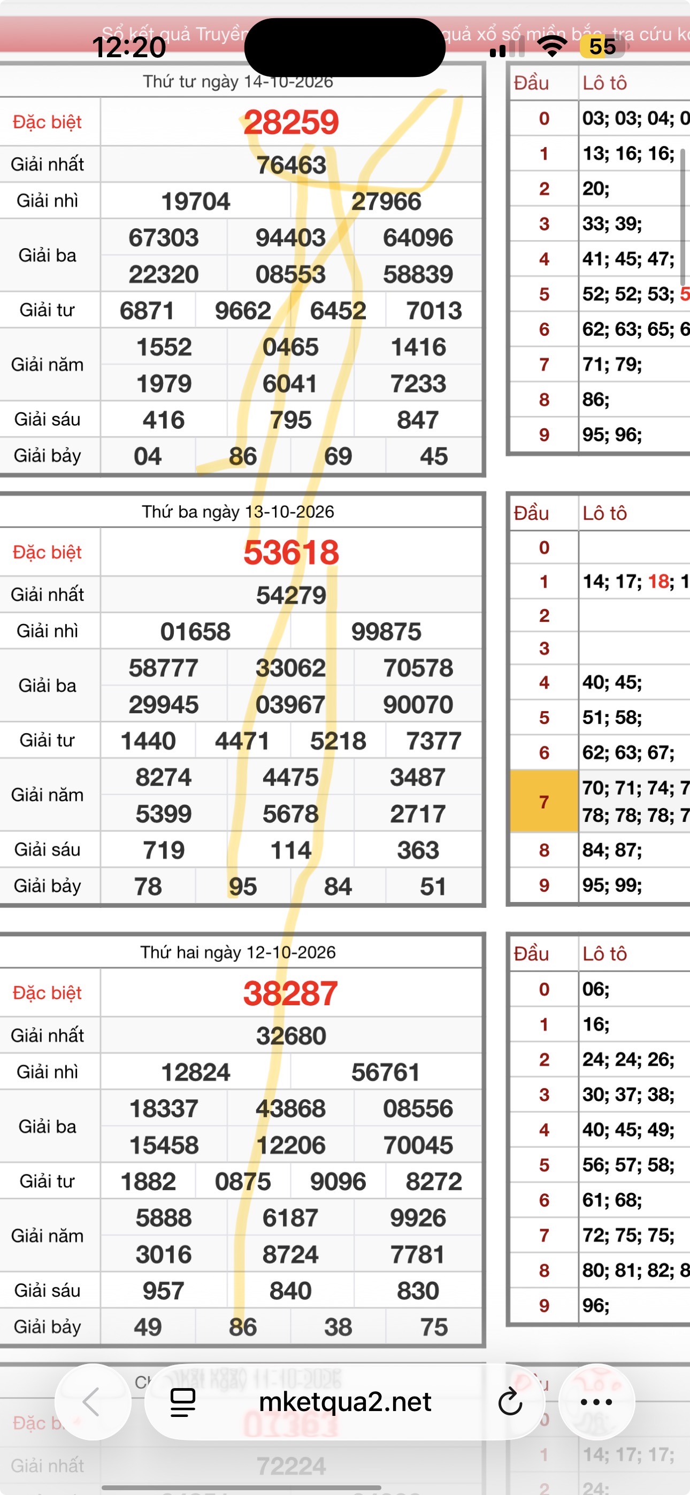This screenshot has height=1495, width=690.
Task: Go back using the browser back chevron
Action: [x=92, y=1402]
